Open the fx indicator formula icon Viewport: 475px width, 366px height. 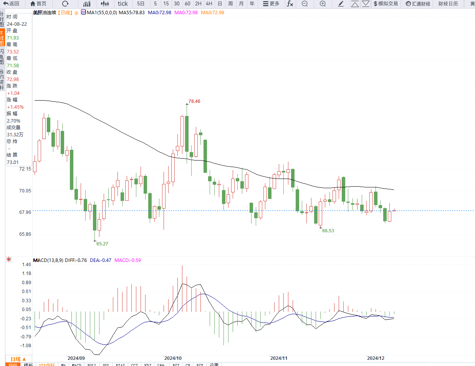coord(290,4)
